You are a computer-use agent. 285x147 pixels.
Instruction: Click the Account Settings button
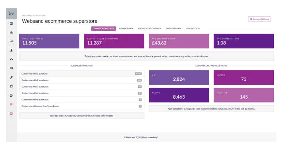click(x=260, y=19)
